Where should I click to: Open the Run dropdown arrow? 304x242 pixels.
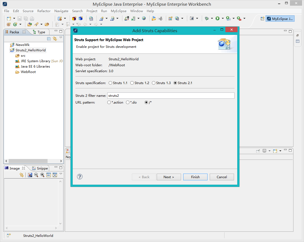tap(223, 18)
